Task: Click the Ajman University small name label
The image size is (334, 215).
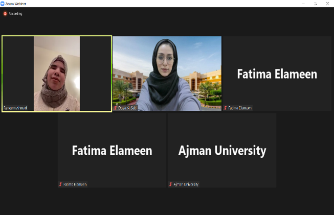Action: [x=186, y=184]
